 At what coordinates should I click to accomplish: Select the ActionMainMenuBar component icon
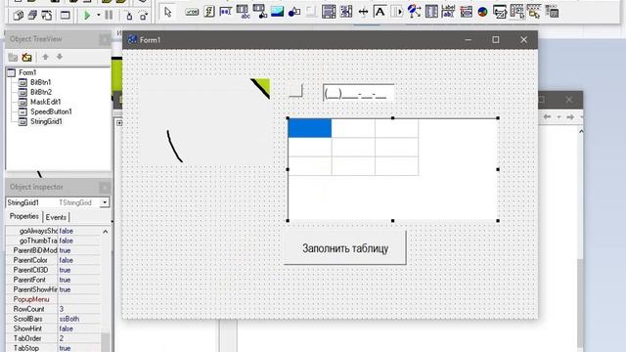pyautogui.click(x=517, y=12)
